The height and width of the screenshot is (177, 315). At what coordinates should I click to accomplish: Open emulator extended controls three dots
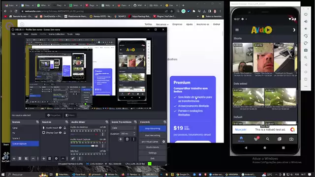306,87
